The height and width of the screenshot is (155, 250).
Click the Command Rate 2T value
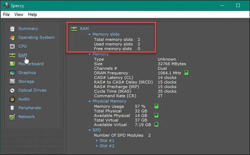click(160, 96)
